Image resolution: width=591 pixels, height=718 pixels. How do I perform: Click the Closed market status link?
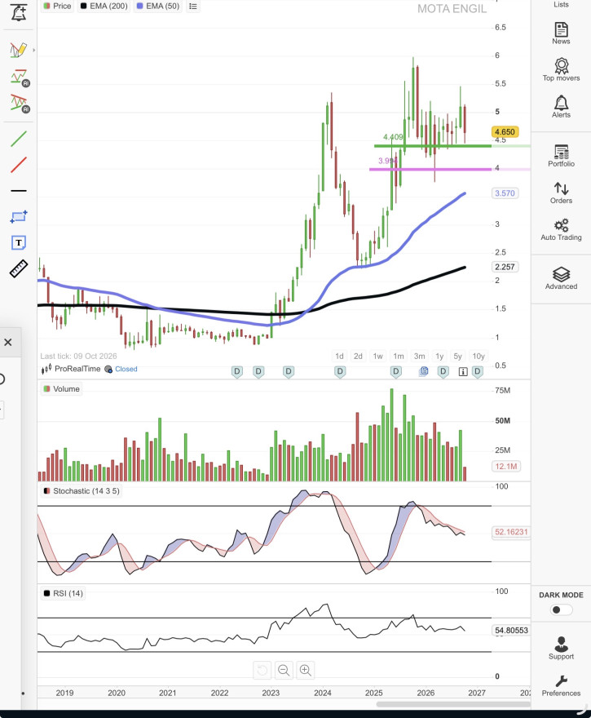(x=126, y=369)
